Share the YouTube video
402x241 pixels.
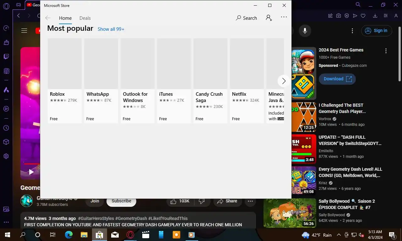228,201
